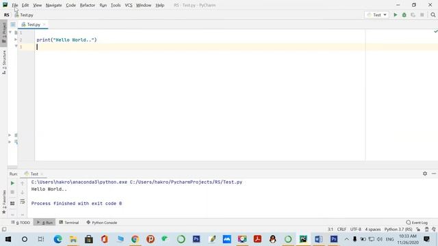Close the Test.py editor tab
The image size is (438, 246).
[44, 25]
